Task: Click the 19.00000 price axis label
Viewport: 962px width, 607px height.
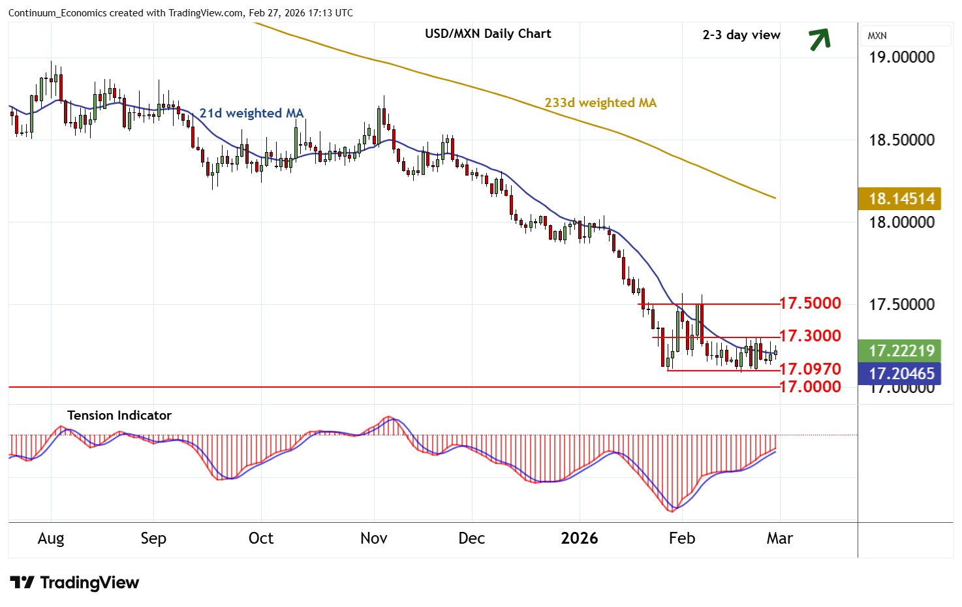Action: pyautogui.click(x=901, y=57)
